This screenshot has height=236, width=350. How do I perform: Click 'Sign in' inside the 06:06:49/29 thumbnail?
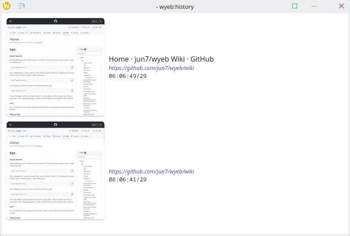click(x=94, y=21)
